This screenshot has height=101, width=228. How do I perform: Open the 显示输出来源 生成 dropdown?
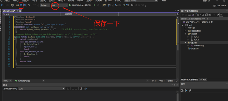click(x=41, y=89)
